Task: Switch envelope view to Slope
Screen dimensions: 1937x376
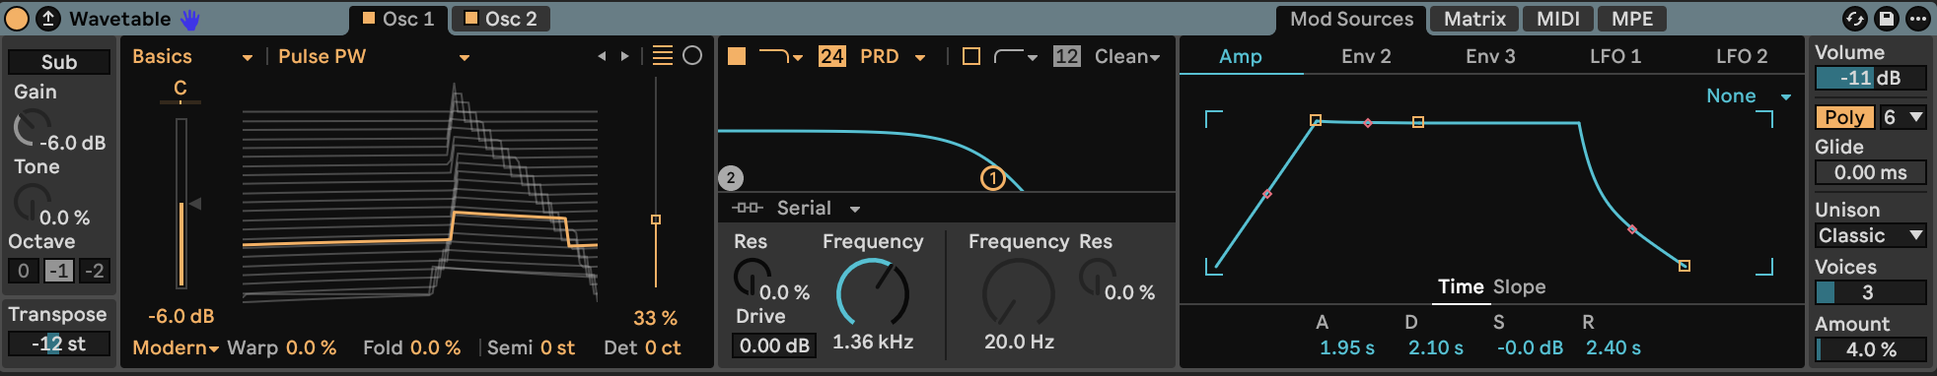Action: (1519, 286)
